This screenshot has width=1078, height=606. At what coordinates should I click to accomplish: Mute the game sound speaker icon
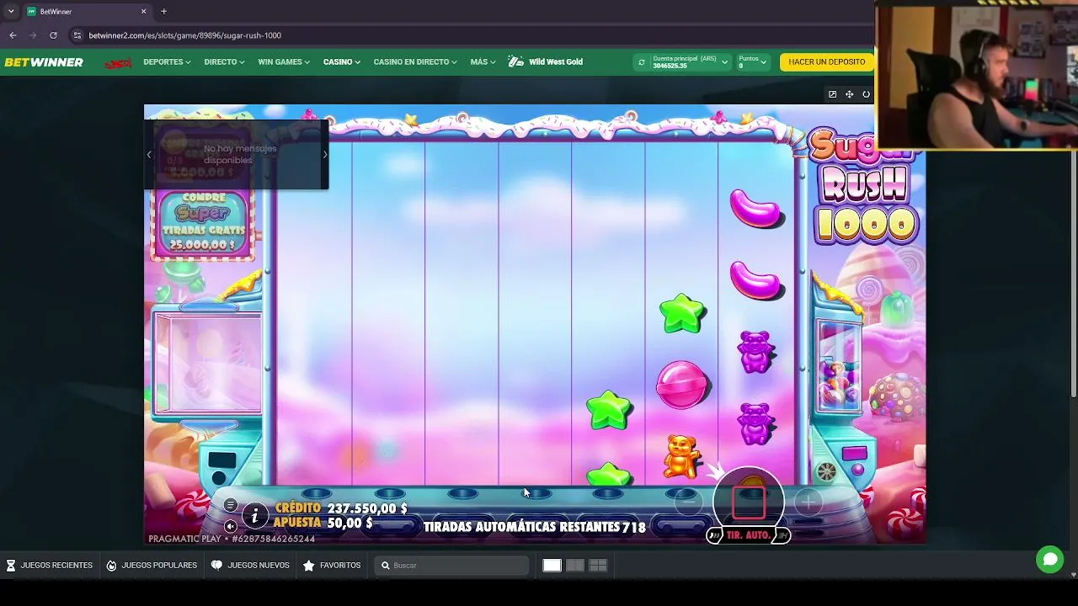pyautogui.click(x=230, y=526)
